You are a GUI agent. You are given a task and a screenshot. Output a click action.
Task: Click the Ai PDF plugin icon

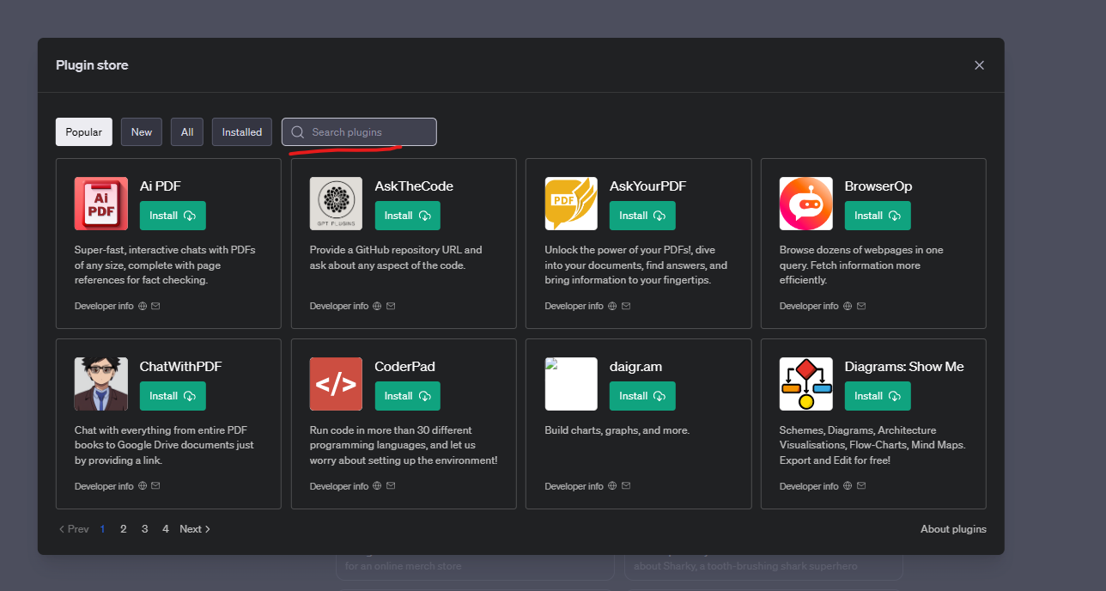[100, 204]
